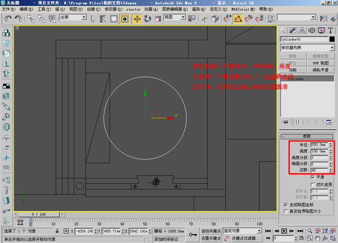Activate the Select and Rotate tool

point(148,19)
